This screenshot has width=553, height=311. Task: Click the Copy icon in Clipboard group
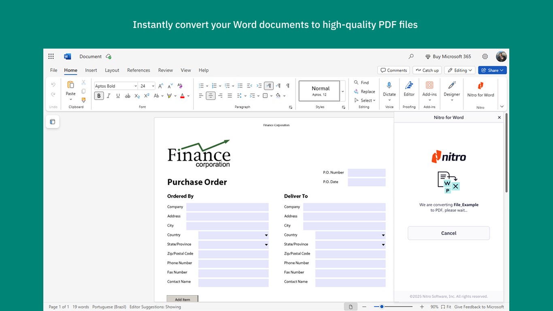(x=83, y=91)
